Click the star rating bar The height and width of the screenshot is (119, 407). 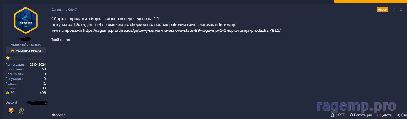coord(26,58)
